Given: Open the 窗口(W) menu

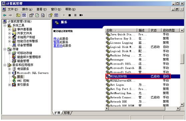Looking at the screenshot, I should 56,9.
